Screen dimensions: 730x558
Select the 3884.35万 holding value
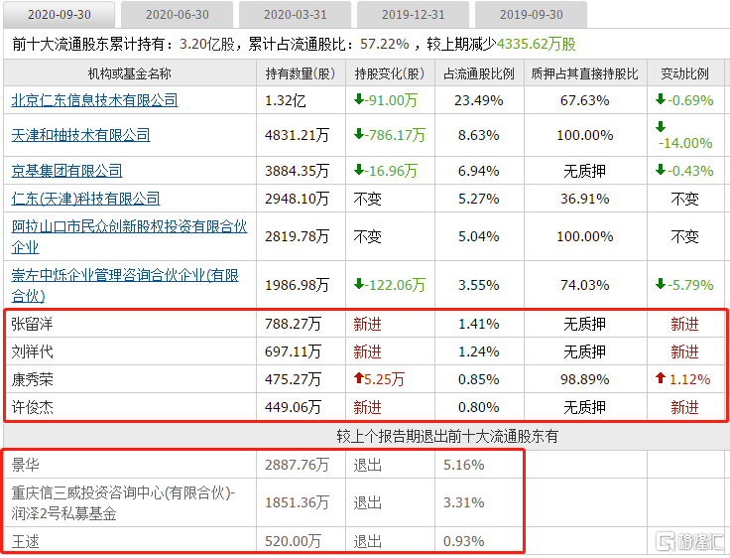pyautogui.click(x=297, y=171)
